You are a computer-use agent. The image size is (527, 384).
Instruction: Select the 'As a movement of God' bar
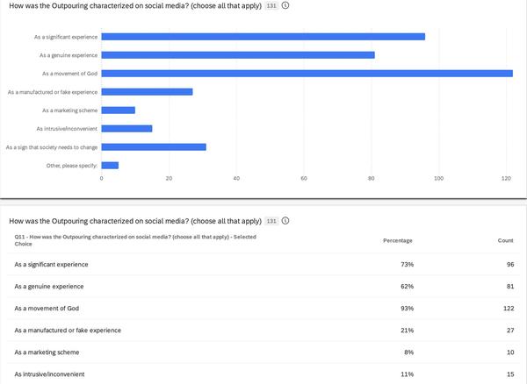tap(307, 73)
